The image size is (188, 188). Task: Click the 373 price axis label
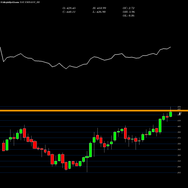(x=179, y=138)
